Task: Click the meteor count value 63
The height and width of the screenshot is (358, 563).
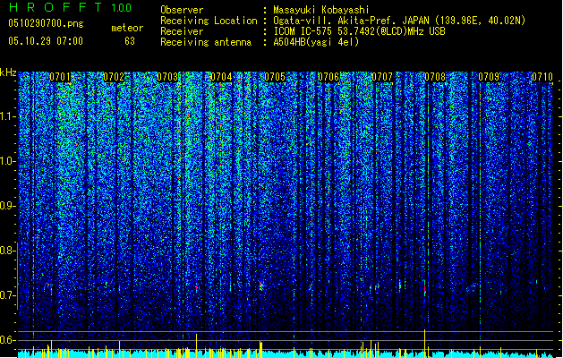Action: pyautogui.click(x=130, y=41)
